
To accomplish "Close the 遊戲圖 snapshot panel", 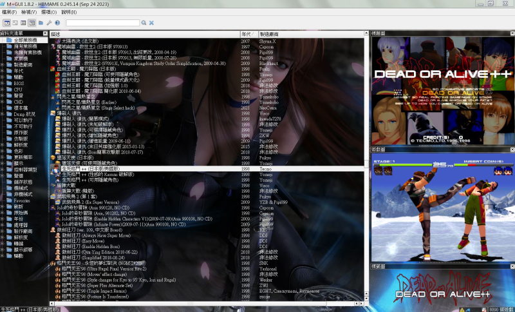I will click(x=512, y=150).
